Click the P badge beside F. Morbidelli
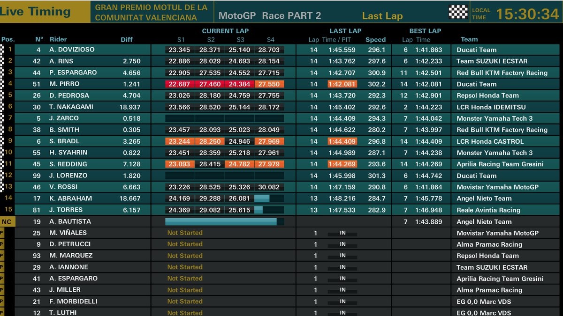This screenshot has width=563, height=316. click(x=2, y=301)
